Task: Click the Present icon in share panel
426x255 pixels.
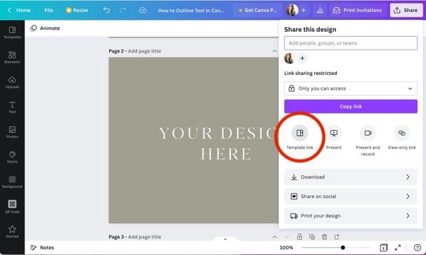Action: tap(333, 133)
